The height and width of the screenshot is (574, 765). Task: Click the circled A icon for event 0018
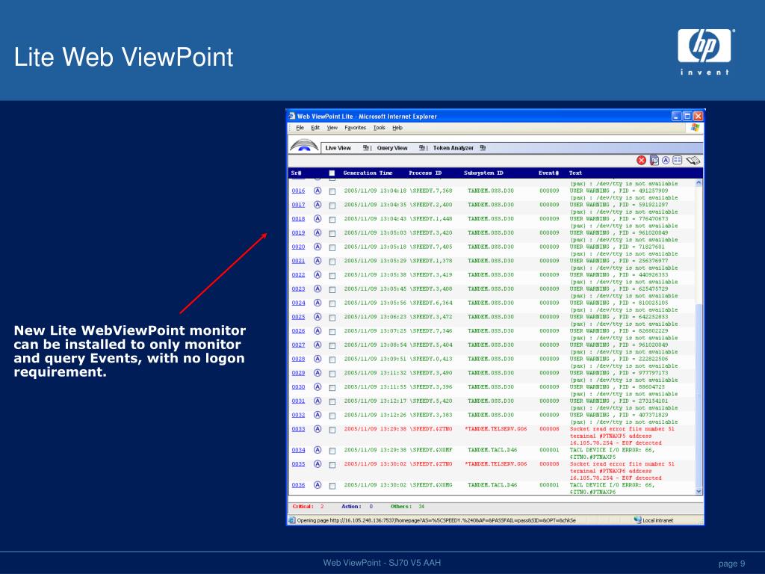[318, 219]
